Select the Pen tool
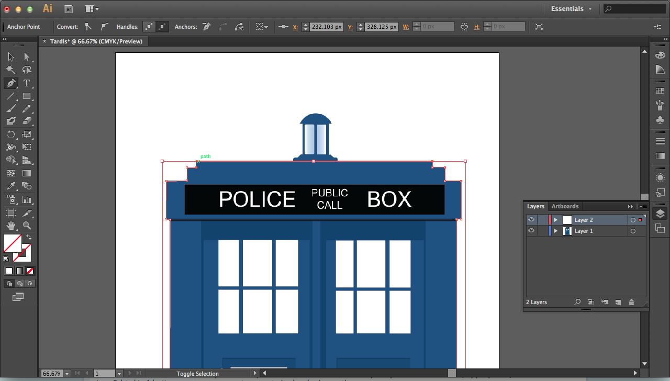670x381 pixels. click(x=11, y=83)
